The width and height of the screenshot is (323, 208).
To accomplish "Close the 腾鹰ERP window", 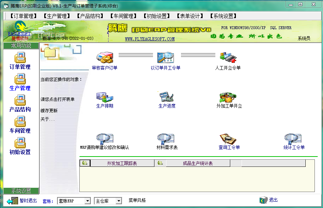I will pos(313,5).
